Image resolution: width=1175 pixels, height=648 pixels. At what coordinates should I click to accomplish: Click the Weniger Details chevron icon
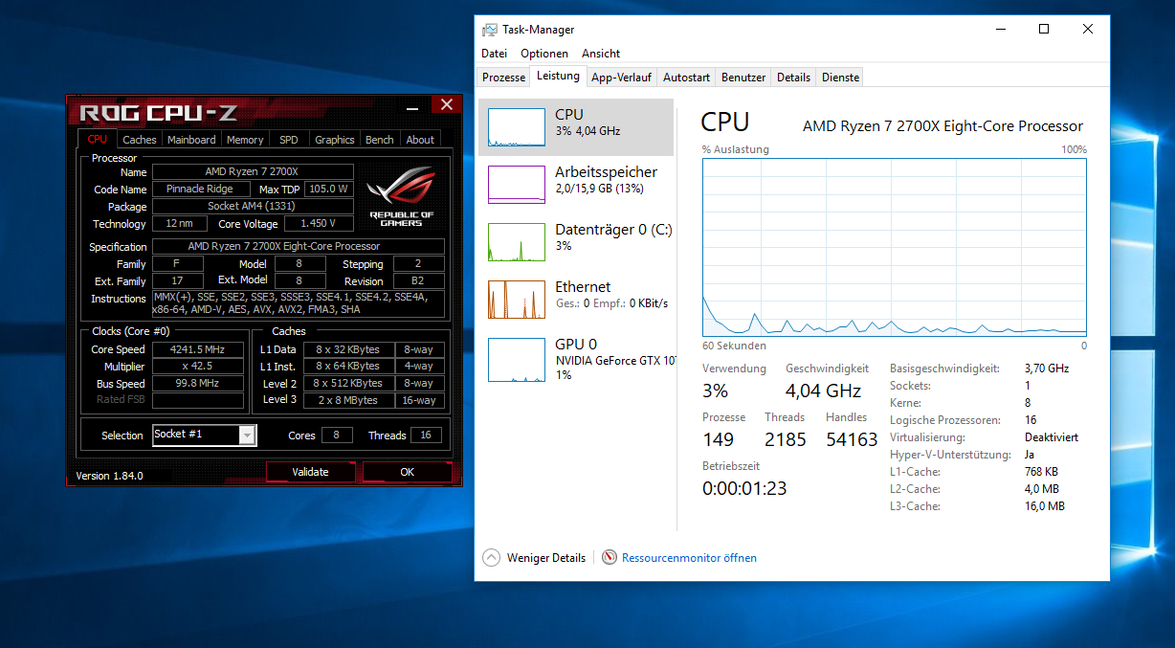[491, 557]
